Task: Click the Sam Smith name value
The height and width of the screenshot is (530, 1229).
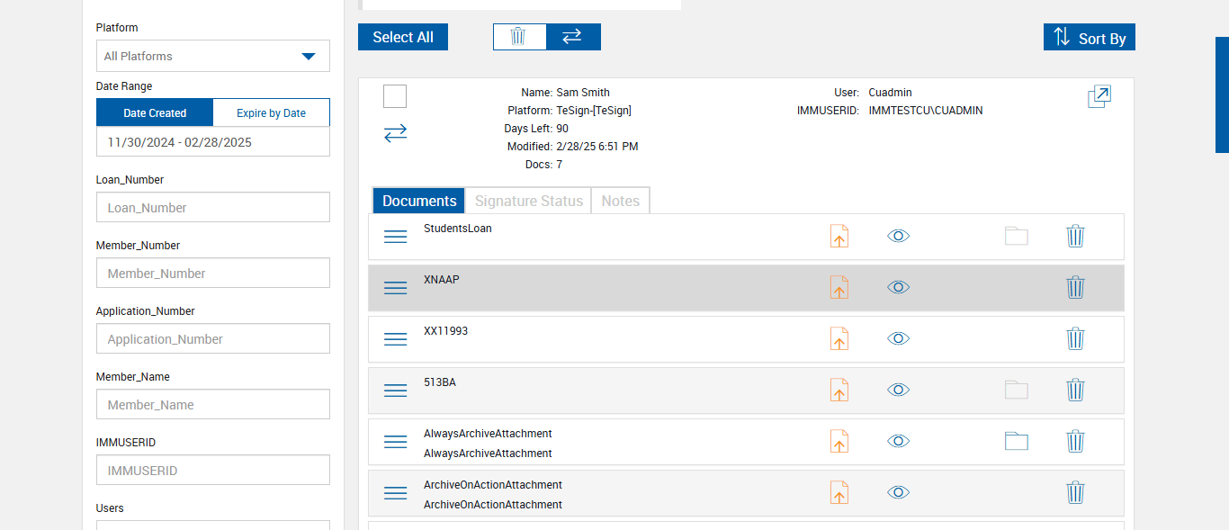Action: point(583,93)
